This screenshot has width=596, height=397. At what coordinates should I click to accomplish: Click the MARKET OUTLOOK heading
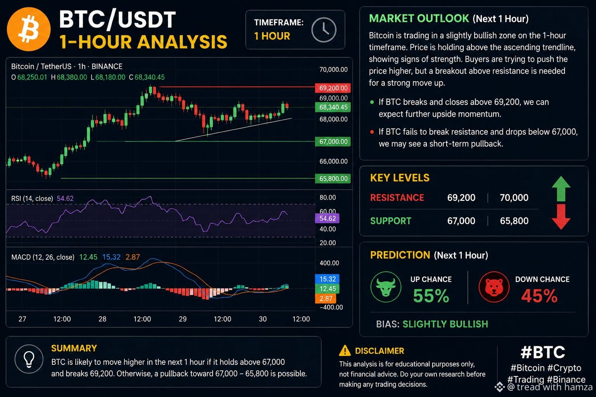[x=419, y=19]
